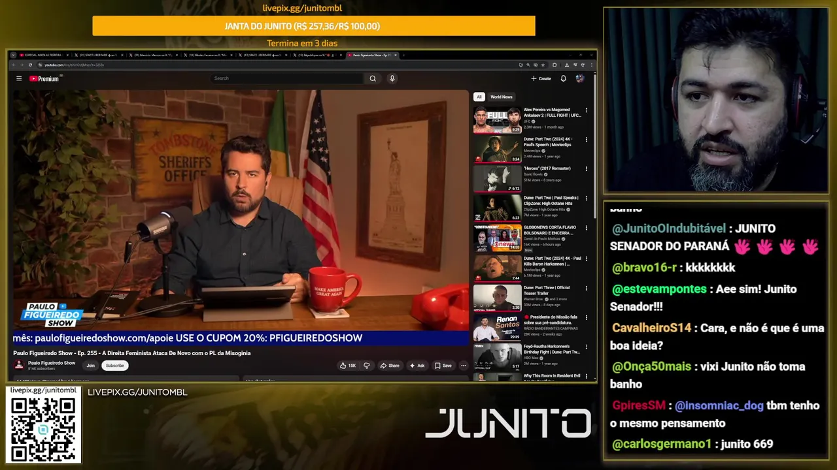Dislike the Paulo Figueiredo Show video
Screen dimensions: 837x470
click(366, 366)
